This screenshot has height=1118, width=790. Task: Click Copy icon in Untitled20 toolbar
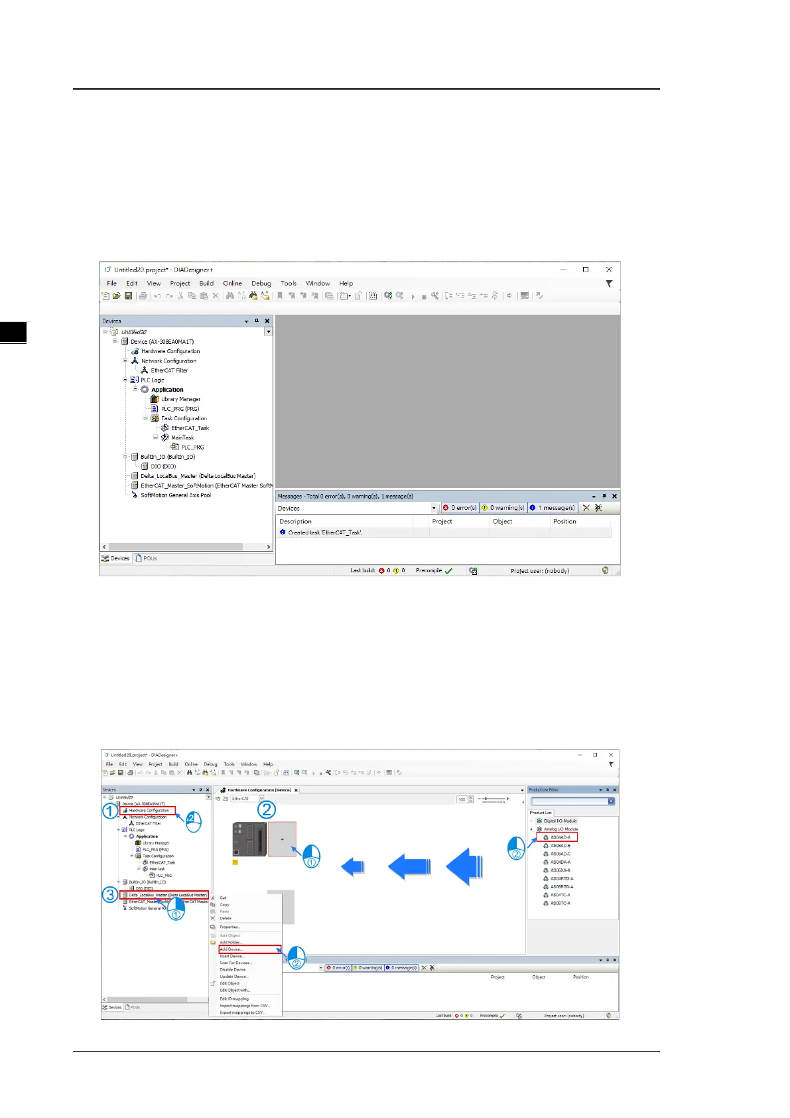[192, 296]
